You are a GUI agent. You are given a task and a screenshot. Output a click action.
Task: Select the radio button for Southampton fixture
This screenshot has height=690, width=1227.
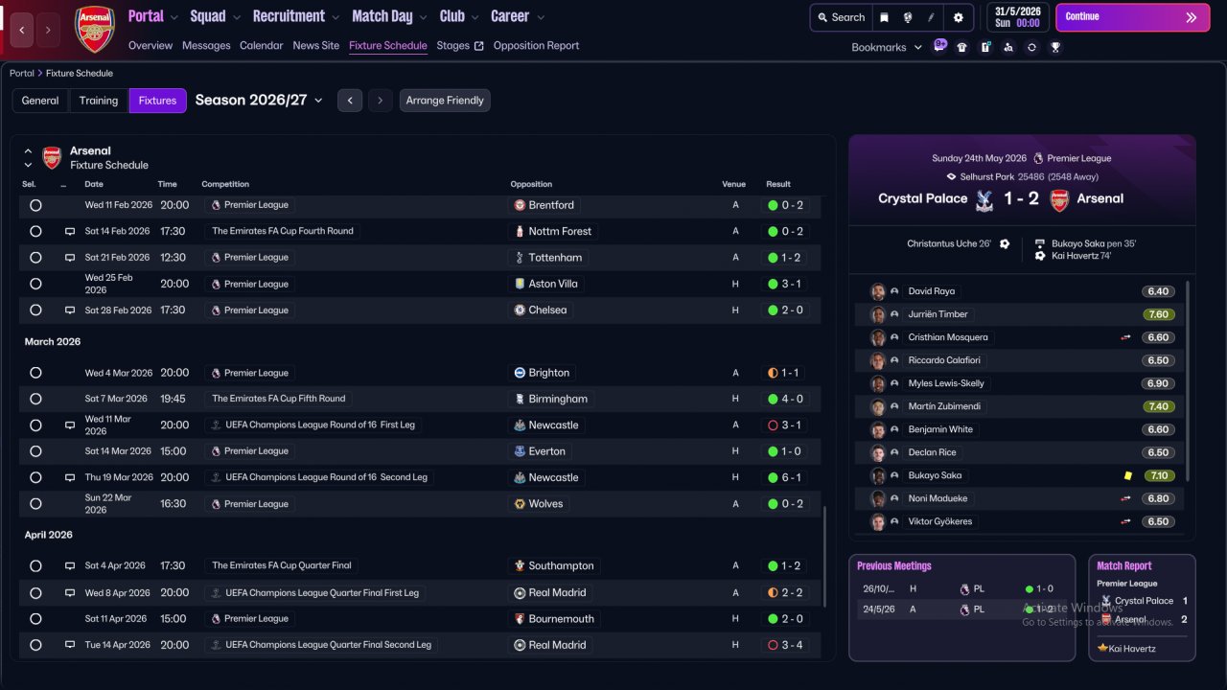[35, 566]
